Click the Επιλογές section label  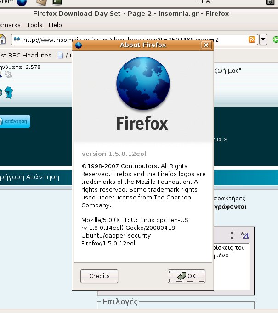click(x=120, y=302)
